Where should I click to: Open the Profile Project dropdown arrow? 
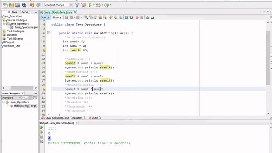pyautogui.click(x=111, y=5)
